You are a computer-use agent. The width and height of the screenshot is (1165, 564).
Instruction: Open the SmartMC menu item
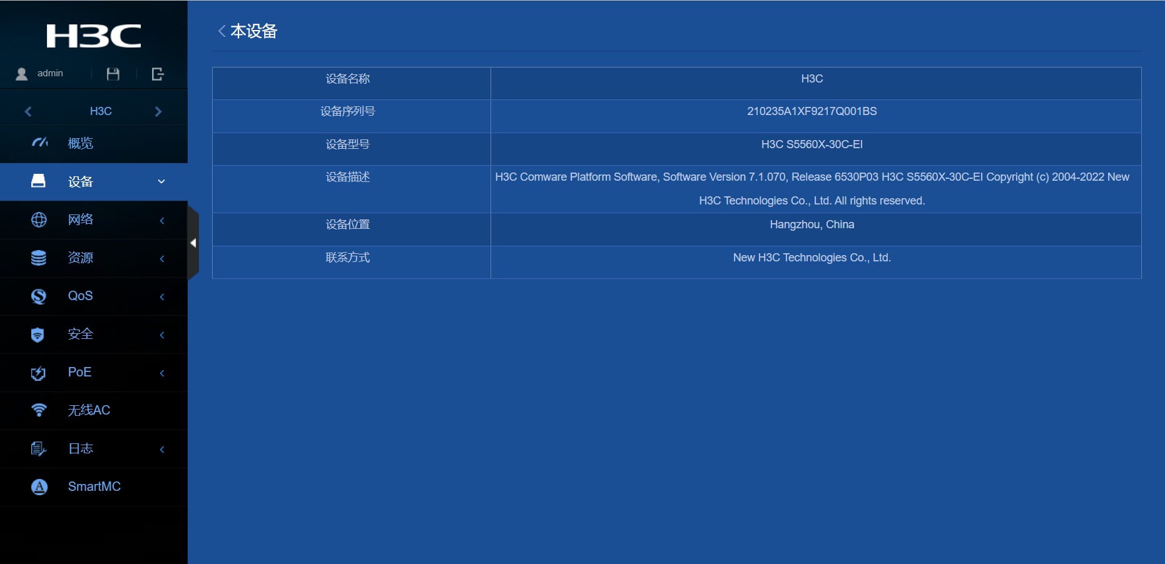[x=94, y=486]
